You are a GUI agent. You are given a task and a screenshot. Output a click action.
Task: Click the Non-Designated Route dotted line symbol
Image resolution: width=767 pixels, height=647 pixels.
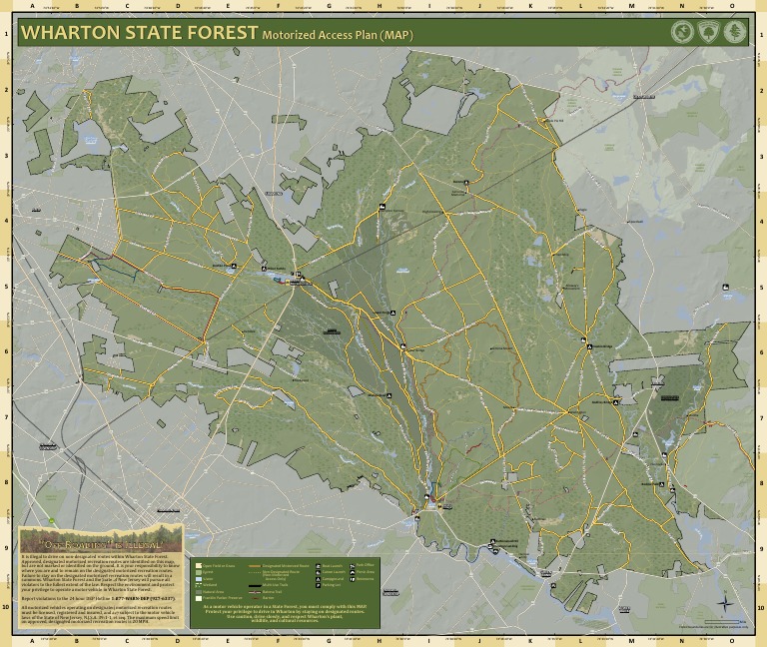coord(255,573)
